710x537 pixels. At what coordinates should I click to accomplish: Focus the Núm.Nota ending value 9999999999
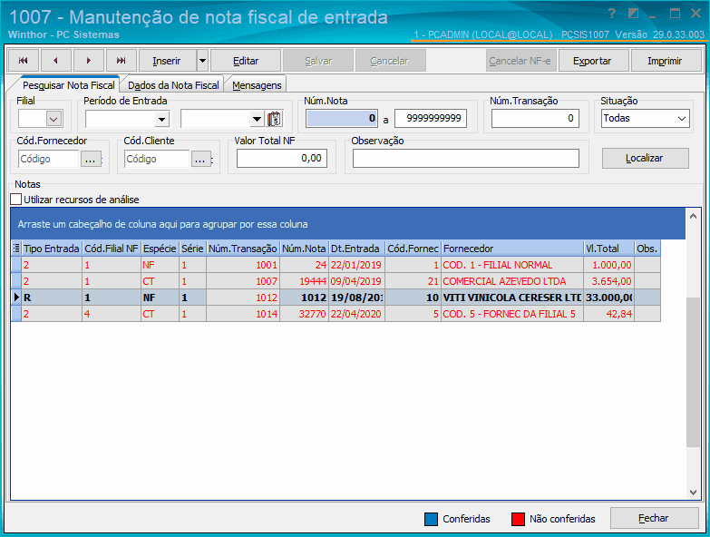coord(431,119)
